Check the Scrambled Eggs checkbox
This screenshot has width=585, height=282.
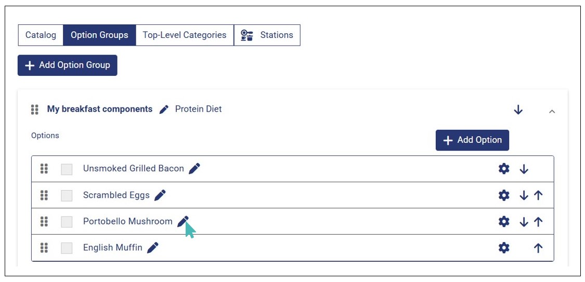67,196
